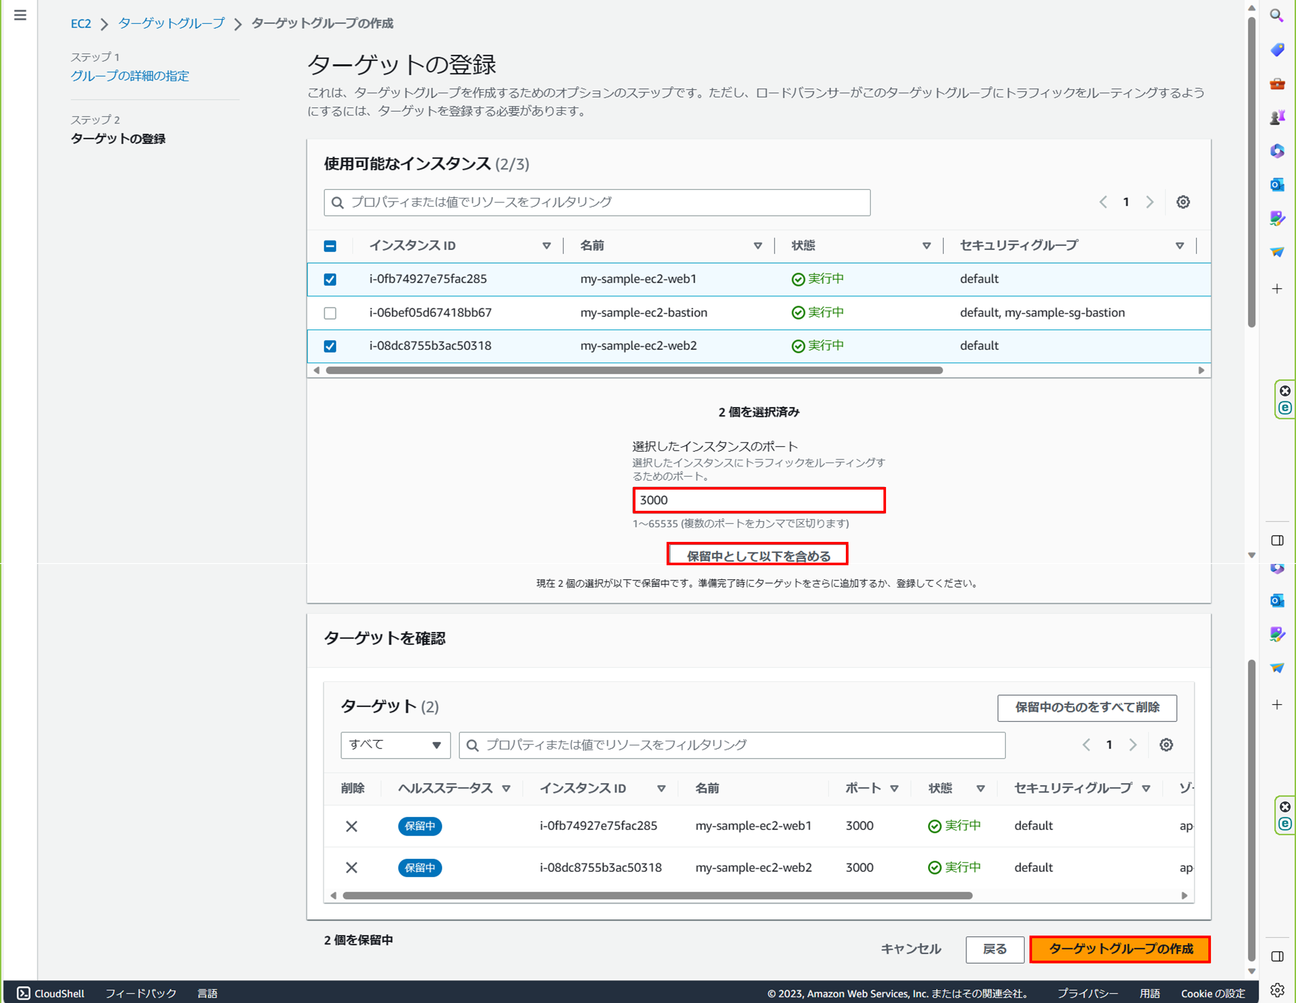Viewport: 1296px width, 1003px height.
Task: Open the hamburger navigation menu
Action: click(x=20, y=16)
